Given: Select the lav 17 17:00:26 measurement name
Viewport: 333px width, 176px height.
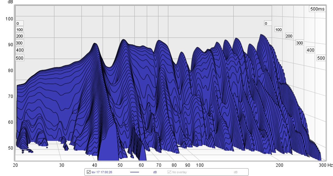Looking at the screenshot, I should point(102,172).
